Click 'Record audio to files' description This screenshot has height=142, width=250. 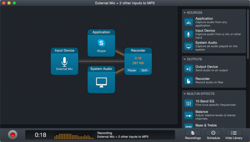[209, 82]
